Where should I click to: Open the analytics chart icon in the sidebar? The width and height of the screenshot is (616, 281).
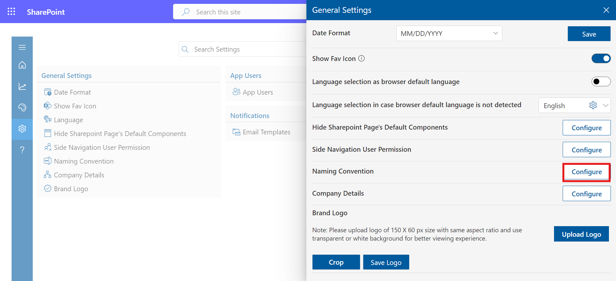click(22, 86)
